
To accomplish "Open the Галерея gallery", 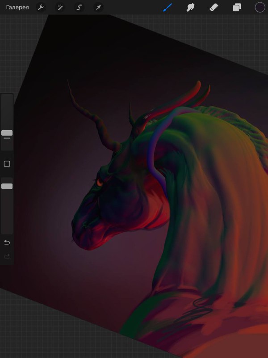I will point(17,8).
